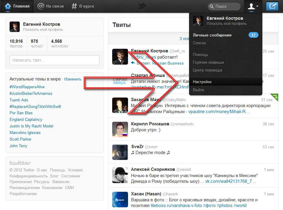283x210 pixels.
Task: Click the magnifier icon in search box
Action: [212, 7]
